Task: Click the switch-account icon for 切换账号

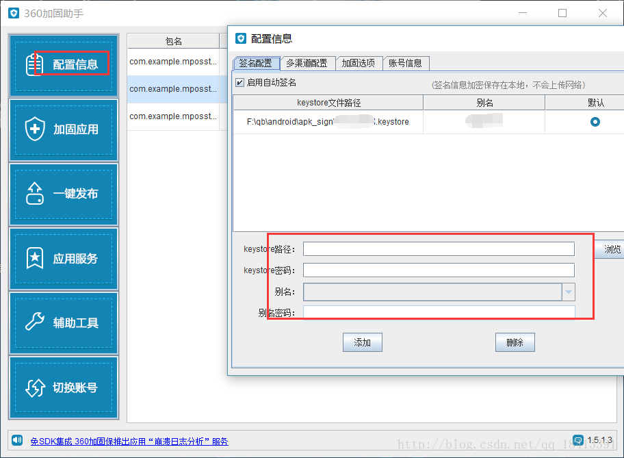Action: [35, 387]
